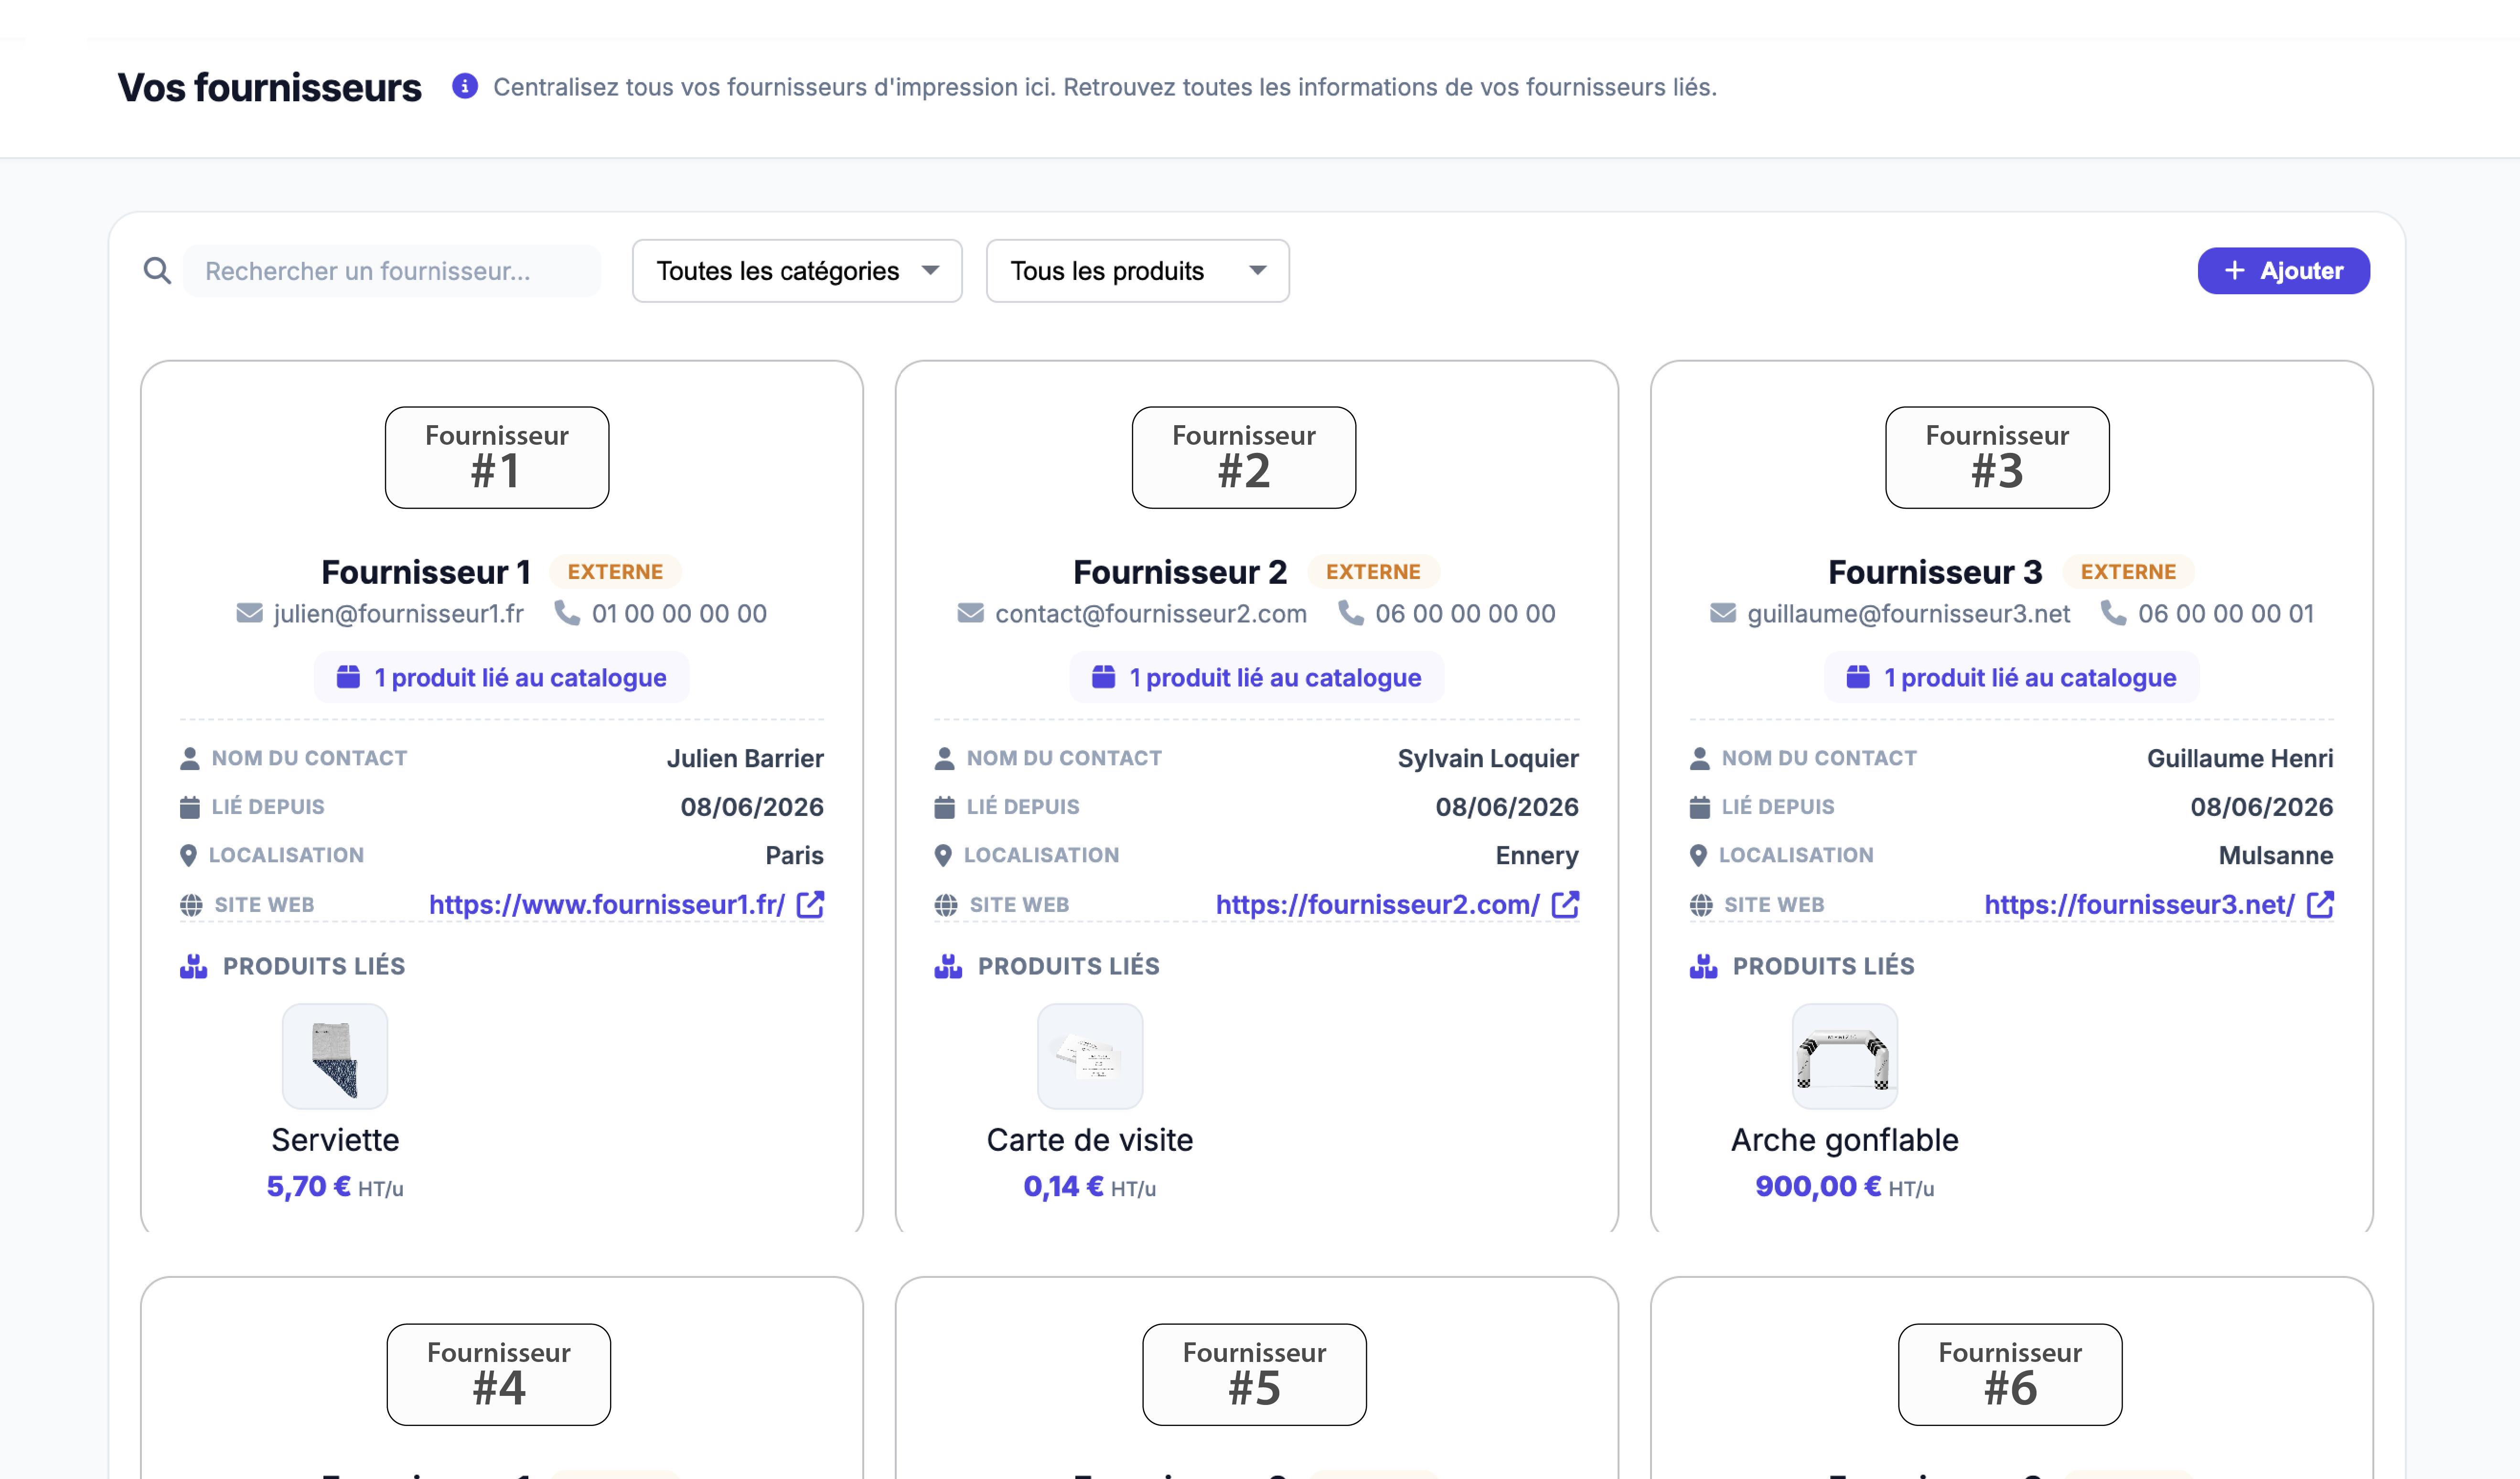
Task: Click the location pin icon in Fournisseur 1's card
Action: [188, 855]
